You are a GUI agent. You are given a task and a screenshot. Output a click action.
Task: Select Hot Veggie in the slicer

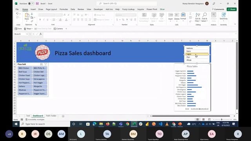click(40, 83)
